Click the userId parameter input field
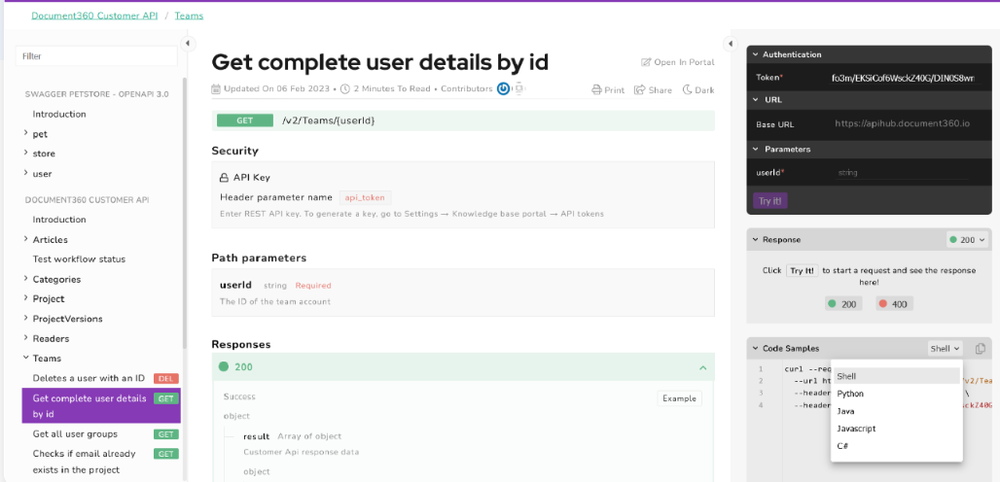The image size is (1000, 482). [902, 173]
